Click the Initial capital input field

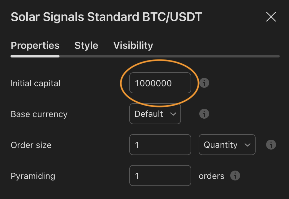[x=160, y=83]
